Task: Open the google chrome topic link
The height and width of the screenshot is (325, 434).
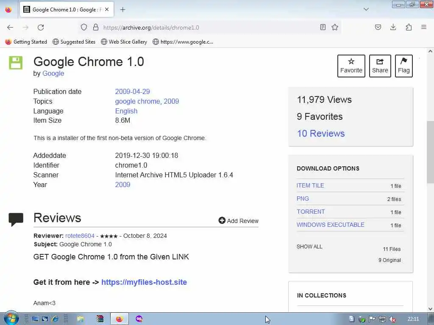Action: tap(137, 102)
